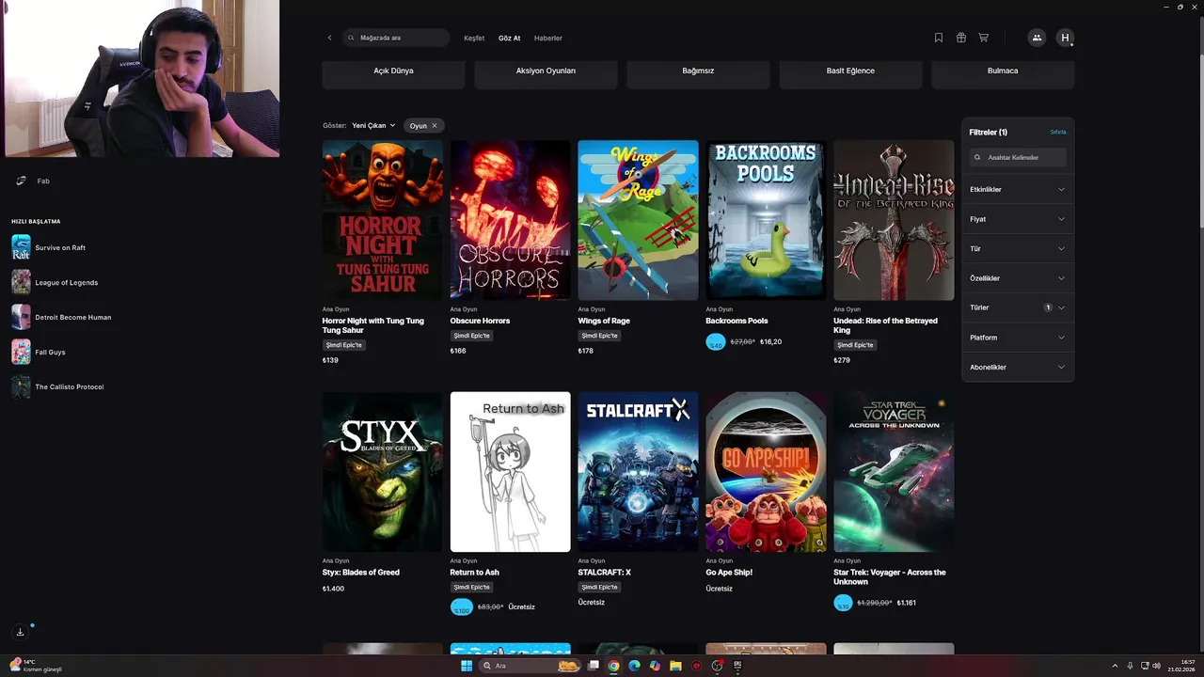Launch Fall Guys from quick launch
This screenshot has height=677, width=1204.
39,352
